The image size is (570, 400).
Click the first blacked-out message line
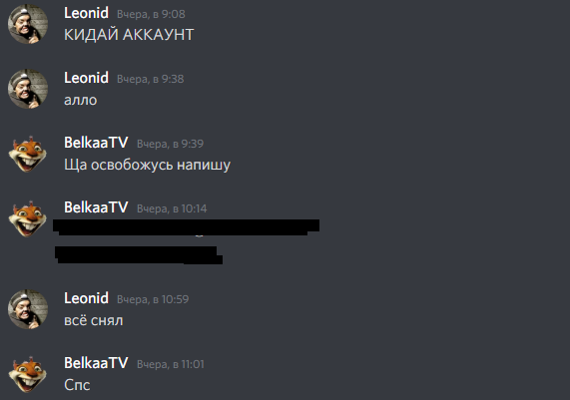[186, 227]
